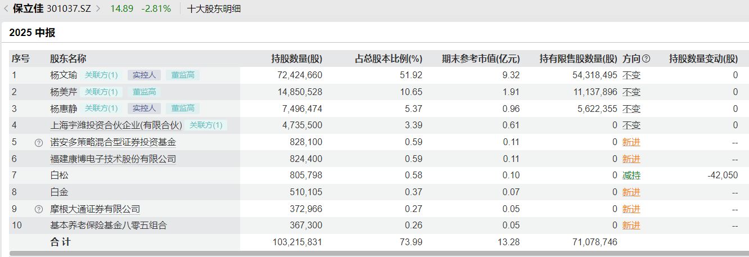
Task: Select the 十大股东明细 tab
Action: point(214,9)
